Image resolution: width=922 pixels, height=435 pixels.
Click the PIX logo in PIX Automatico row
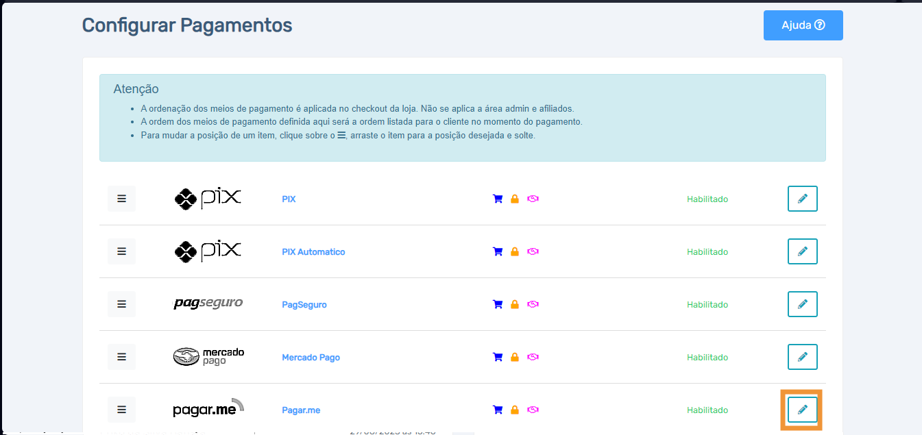[x=208, y=251]
